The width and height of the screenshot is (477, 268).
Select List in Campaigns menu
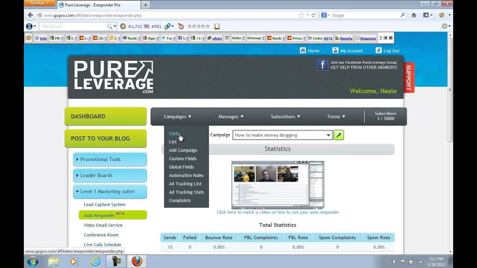[173, 142]
